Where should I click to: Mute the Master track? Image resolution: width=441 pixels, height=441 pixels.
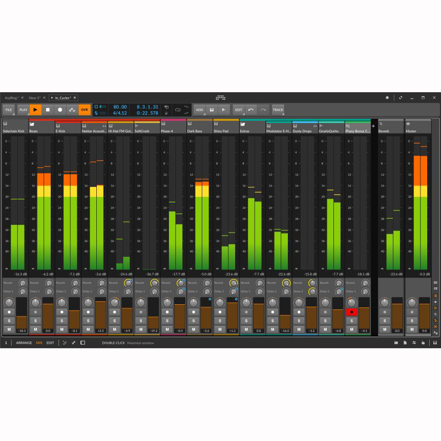pos(412,329)
